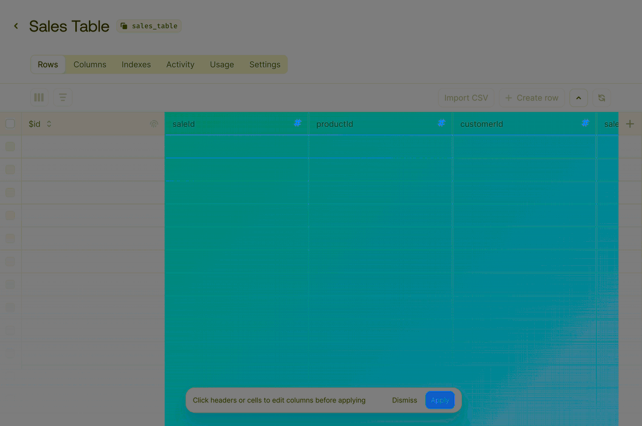The width and height of the screenshot is (642, 426).
Task: Open the column visibility picker icon
Action: coord(39,97)
